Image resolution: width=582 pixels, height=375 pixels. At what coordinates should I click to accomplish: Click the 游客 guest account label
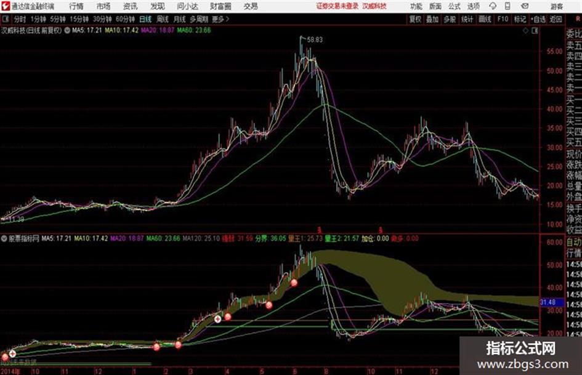[557, 6]
